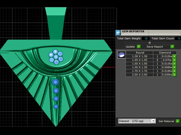This screenshot has width=181, height=135.
Task: Click the Save Report green arrow button
Action: pos(172,46)
